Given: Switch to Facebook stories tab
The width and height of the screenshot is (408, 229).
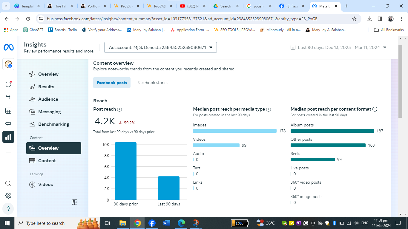Looking at the screenshot, I should point(153,83).
